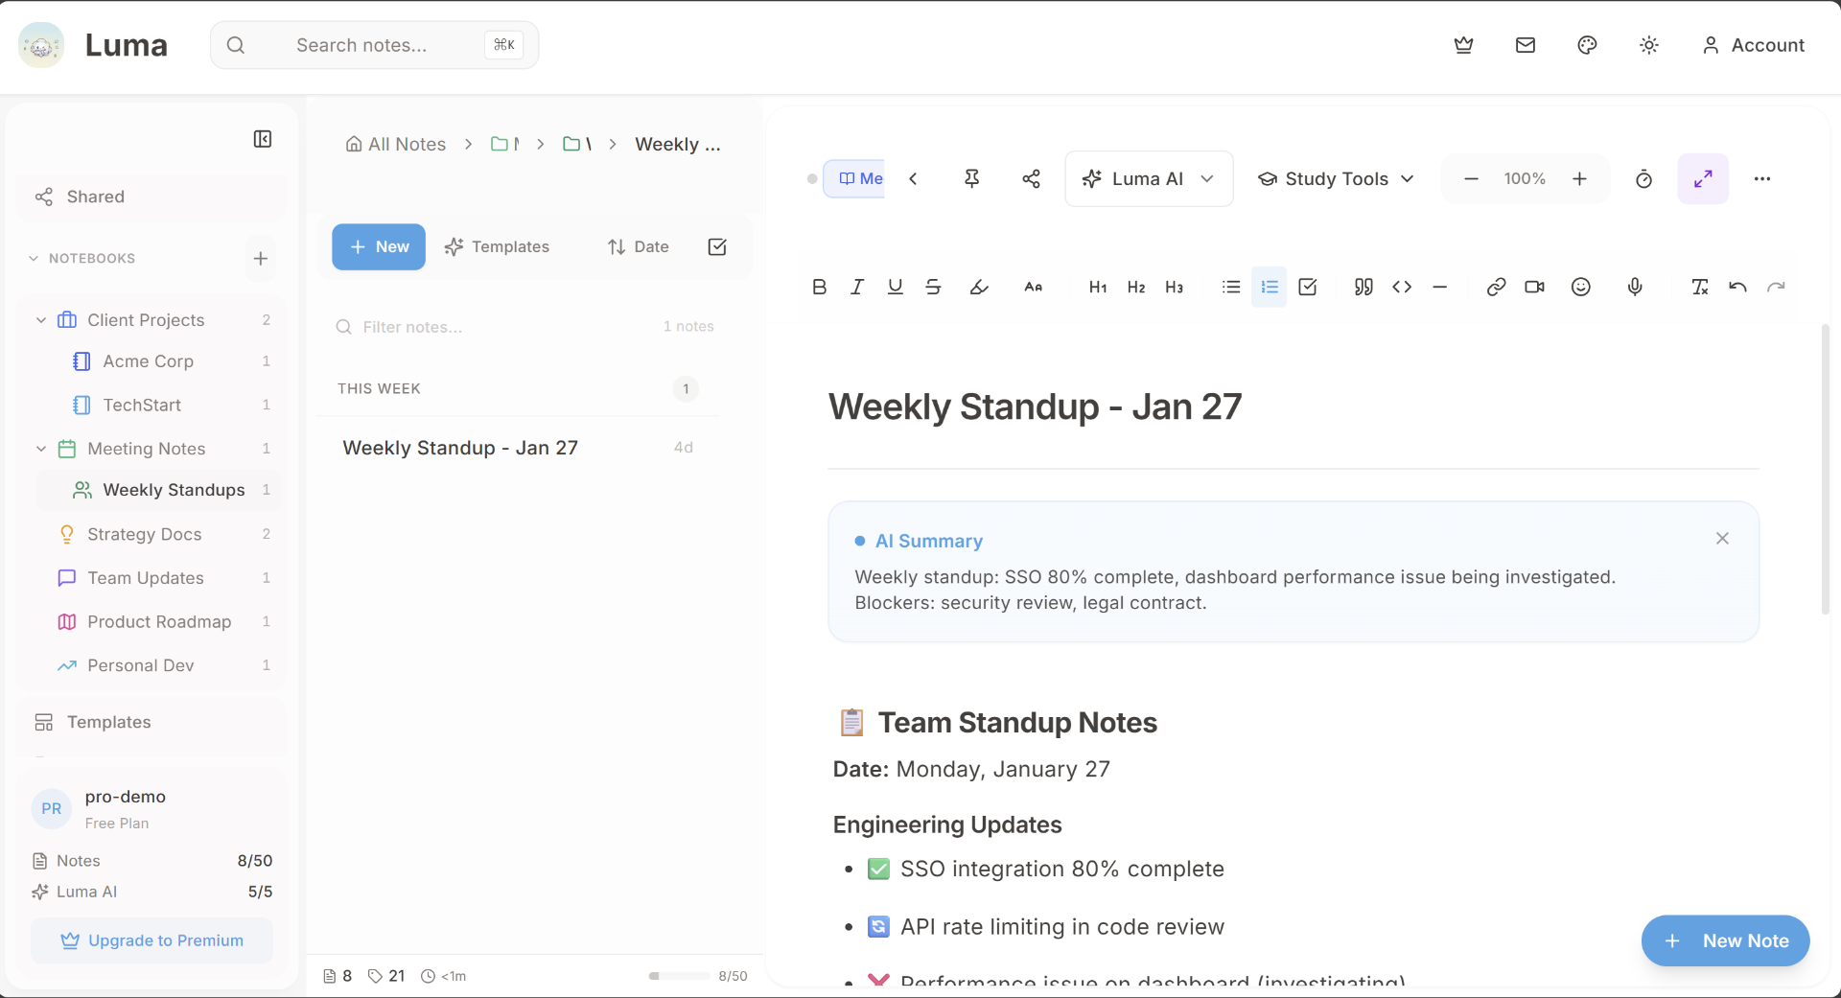This screenshot has width=1841, height=998.
Task: Open the Luma AI dropdown
Action: pos(1148,178)
